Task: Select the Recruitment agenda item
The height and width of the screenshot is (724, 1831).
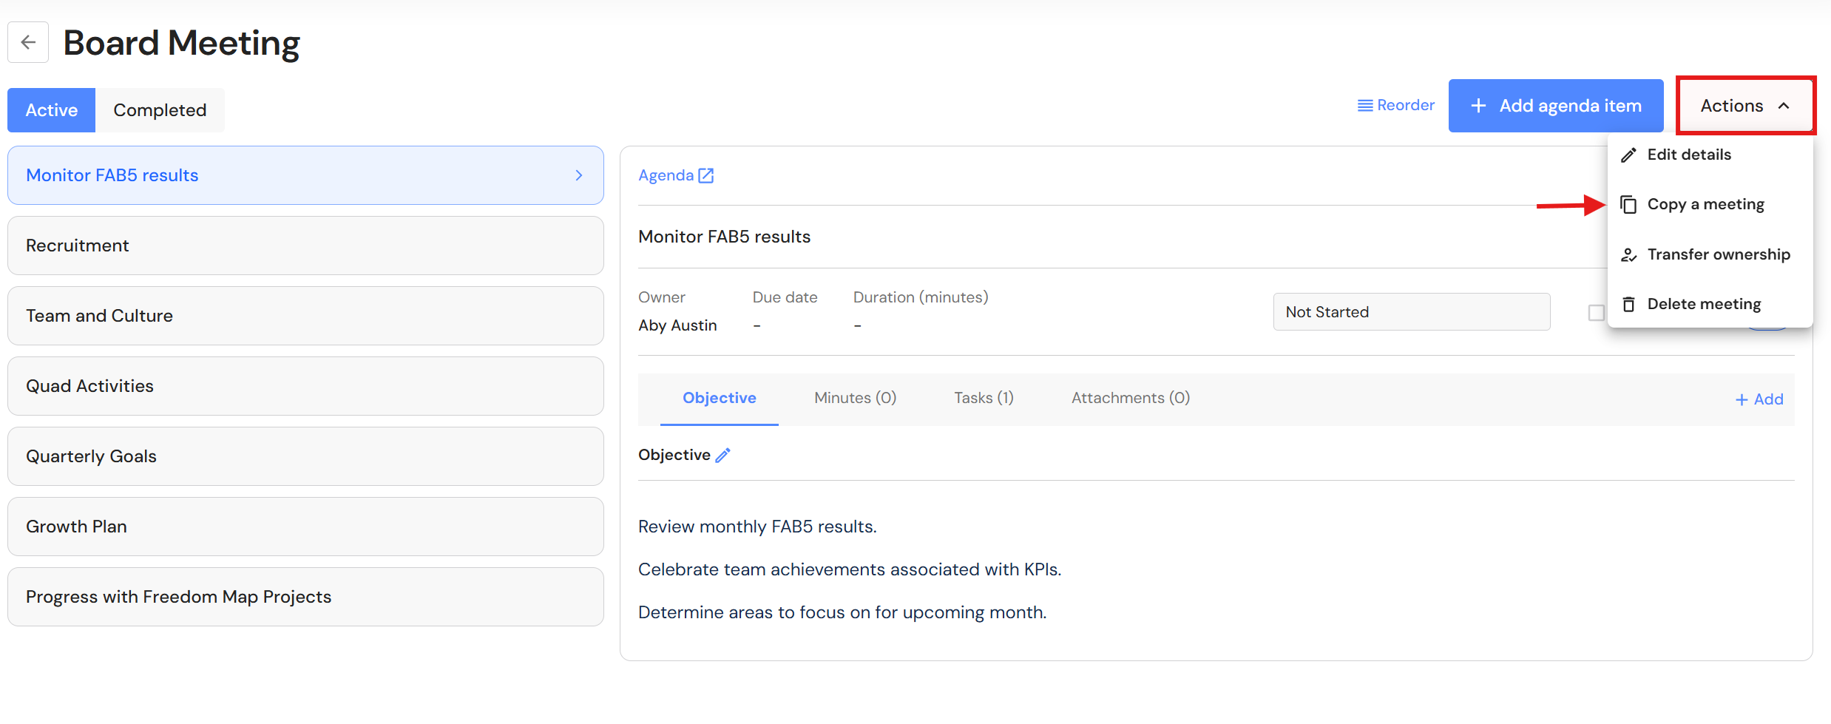Action: click(x=305, y=246)
